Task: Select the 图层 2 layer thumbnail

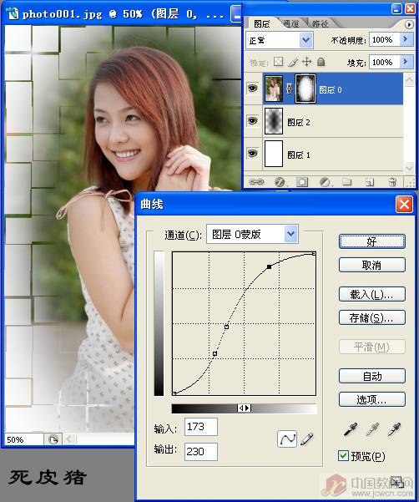Action: [274, 121]
